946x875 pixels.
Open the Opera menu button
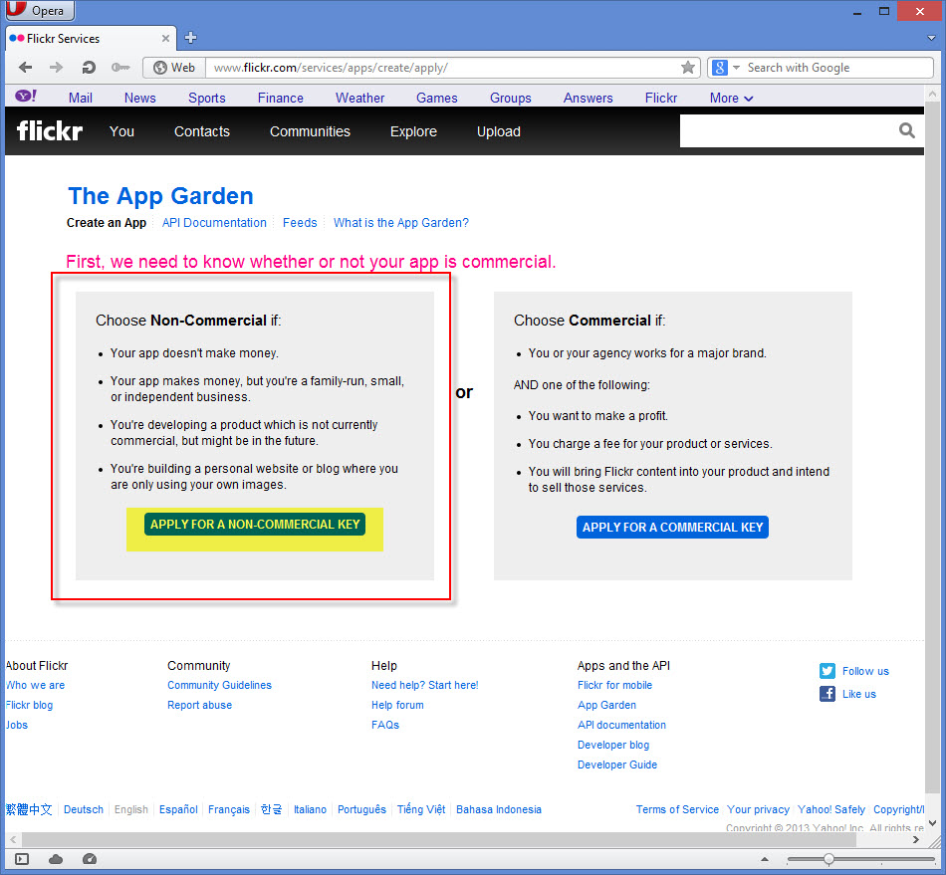[39, 10]
